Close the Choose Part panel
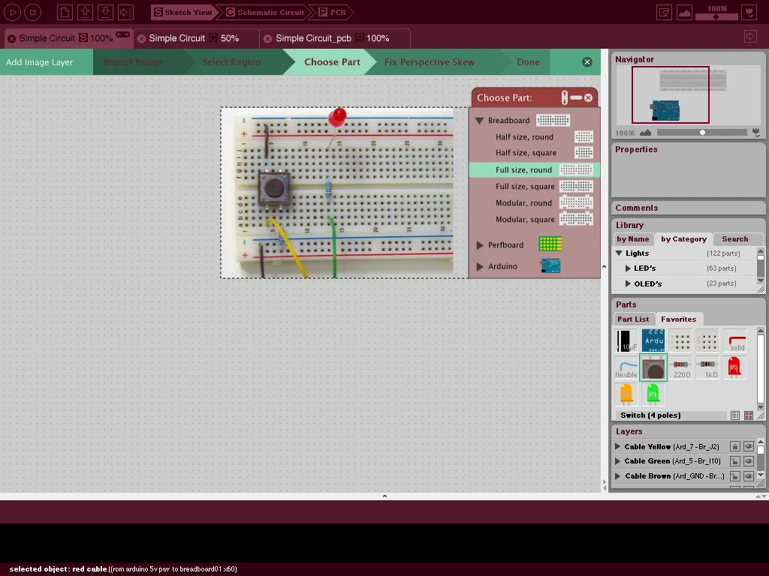This screenshot has width=769, height=576. (x=588, y=97)
